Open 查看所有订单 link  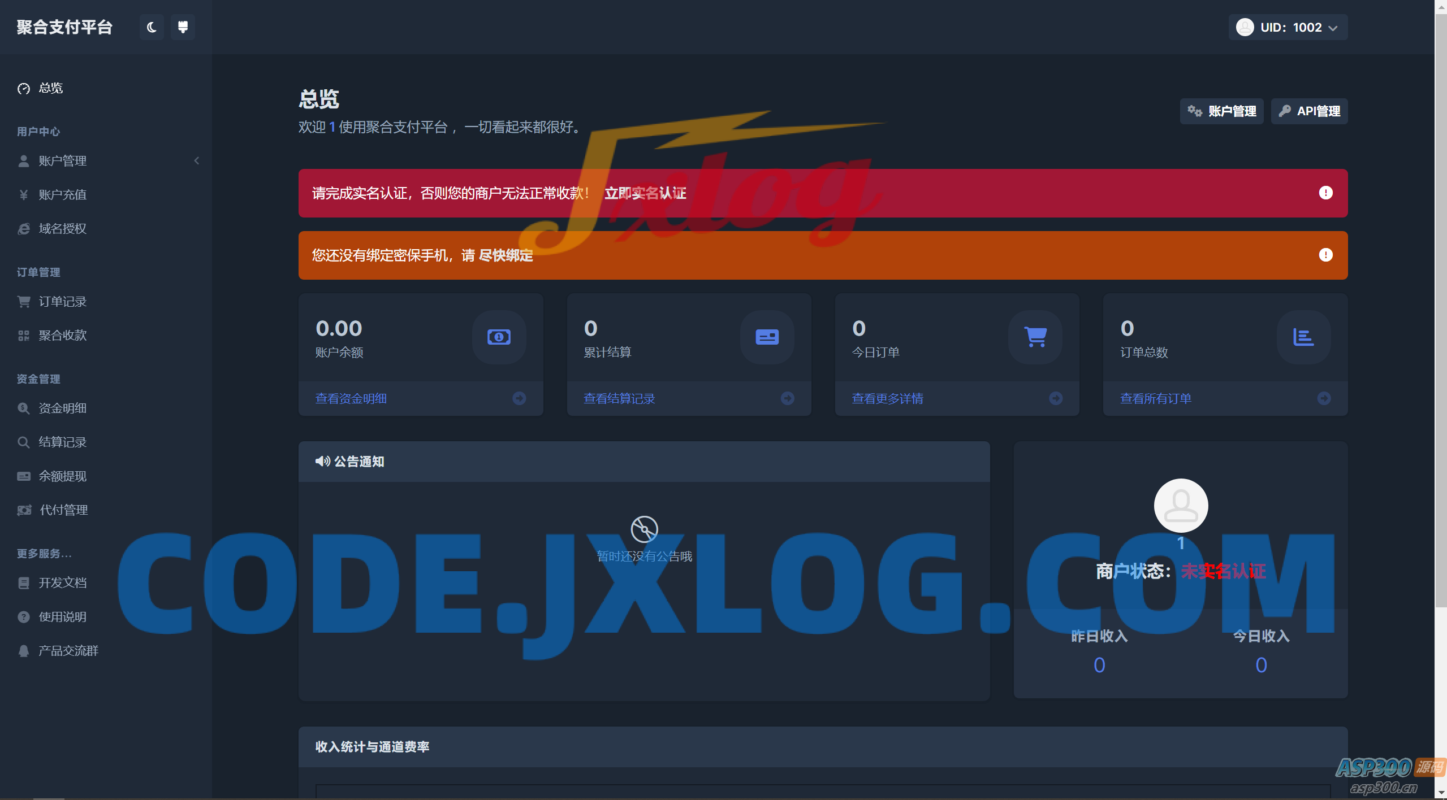[1155, 398]
